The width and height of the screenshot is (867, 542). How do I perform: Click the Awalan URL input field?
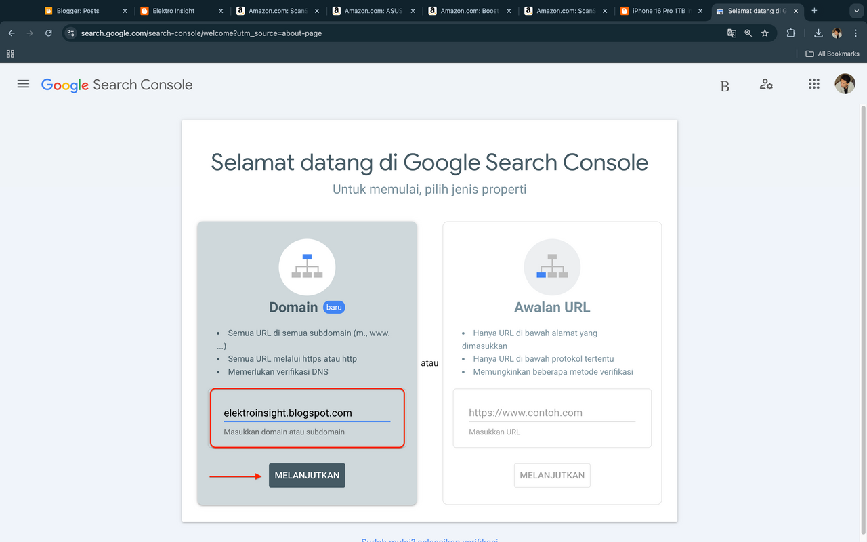tap(552, 413)
